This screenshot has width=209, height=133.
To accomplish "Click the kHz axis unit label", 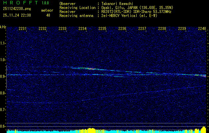I will click(3, 27).
